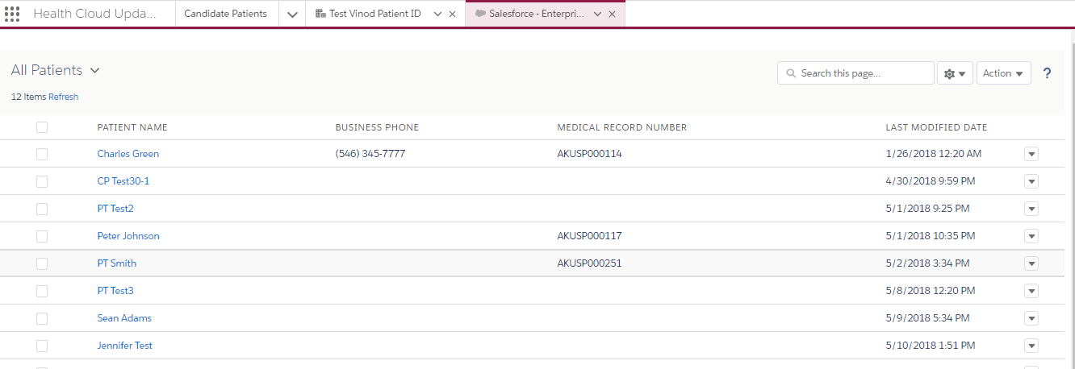Open the Charles Green patient record
Viewport: 1075px width, 369px height.
(x=128, y=154)
